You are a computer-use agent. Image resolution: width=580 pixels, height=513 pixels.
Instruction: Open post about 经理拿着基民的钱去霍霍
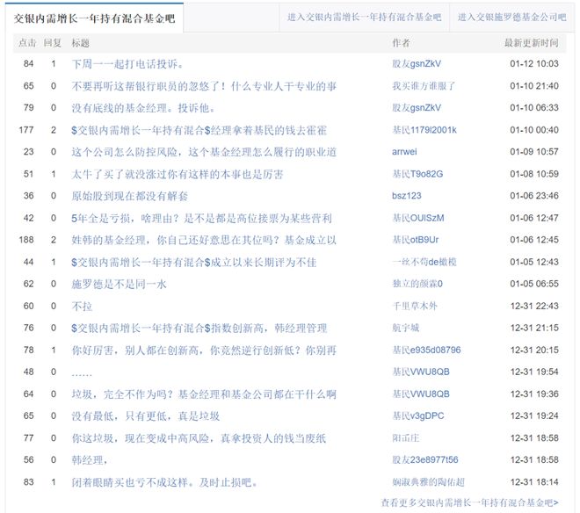(x=199, y=130)
